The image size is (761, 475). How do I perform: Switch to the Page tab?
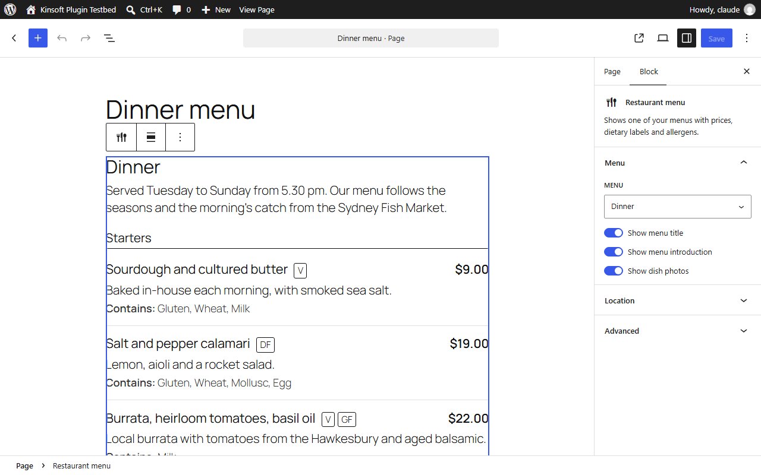[612, 71]
